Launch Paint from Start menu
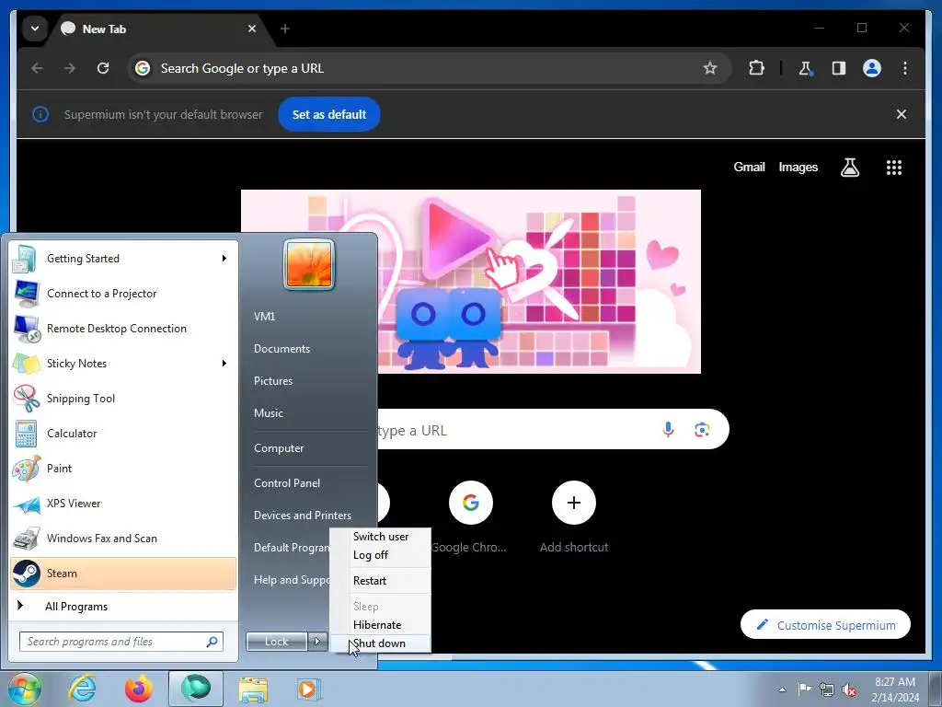942x707 pixels. pyautogui.click(x=123, y=468)
